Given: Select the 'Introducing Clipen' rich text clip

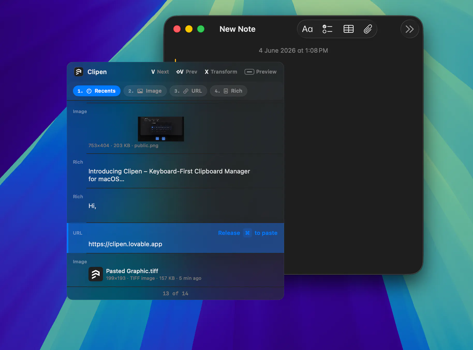Looking at the screenshot, I should point(175,171).
